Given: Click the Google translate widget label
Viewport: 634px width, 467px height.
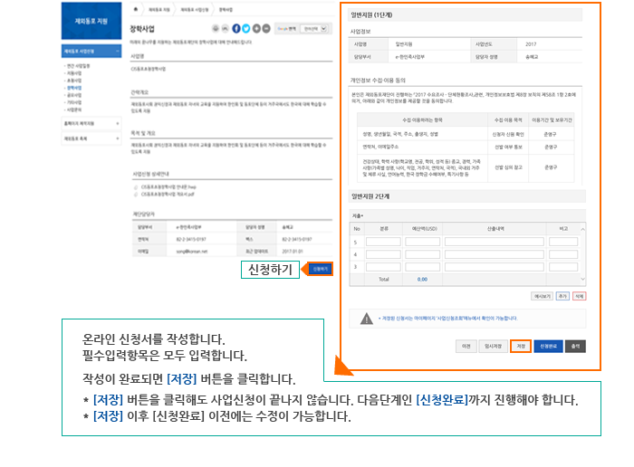Looking at the screenshot, I should (x=287, y=29).
